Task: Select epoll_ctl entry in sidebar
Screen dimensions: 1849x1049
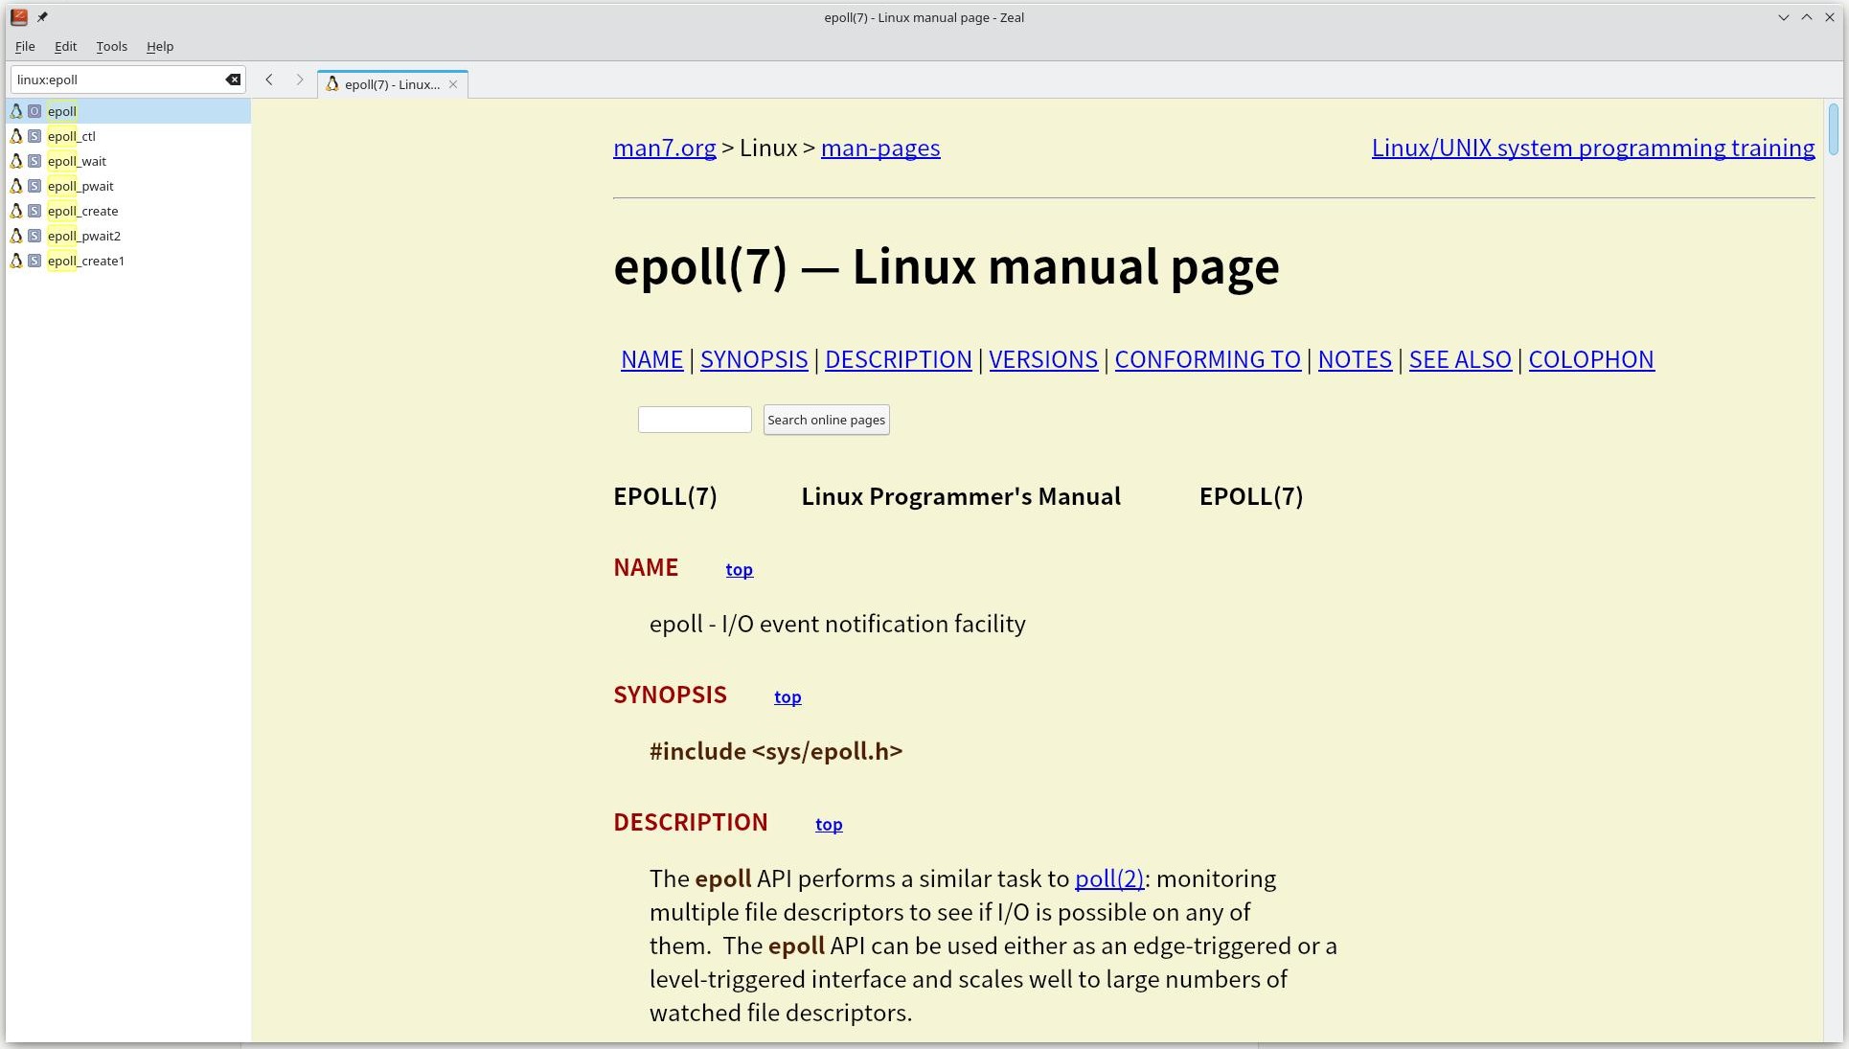Action: coord(71,136)
